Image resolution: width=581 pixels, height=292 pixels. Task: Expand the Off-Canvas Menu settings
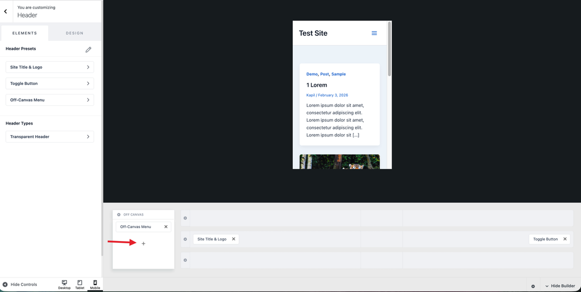click(x=50, y=100)
